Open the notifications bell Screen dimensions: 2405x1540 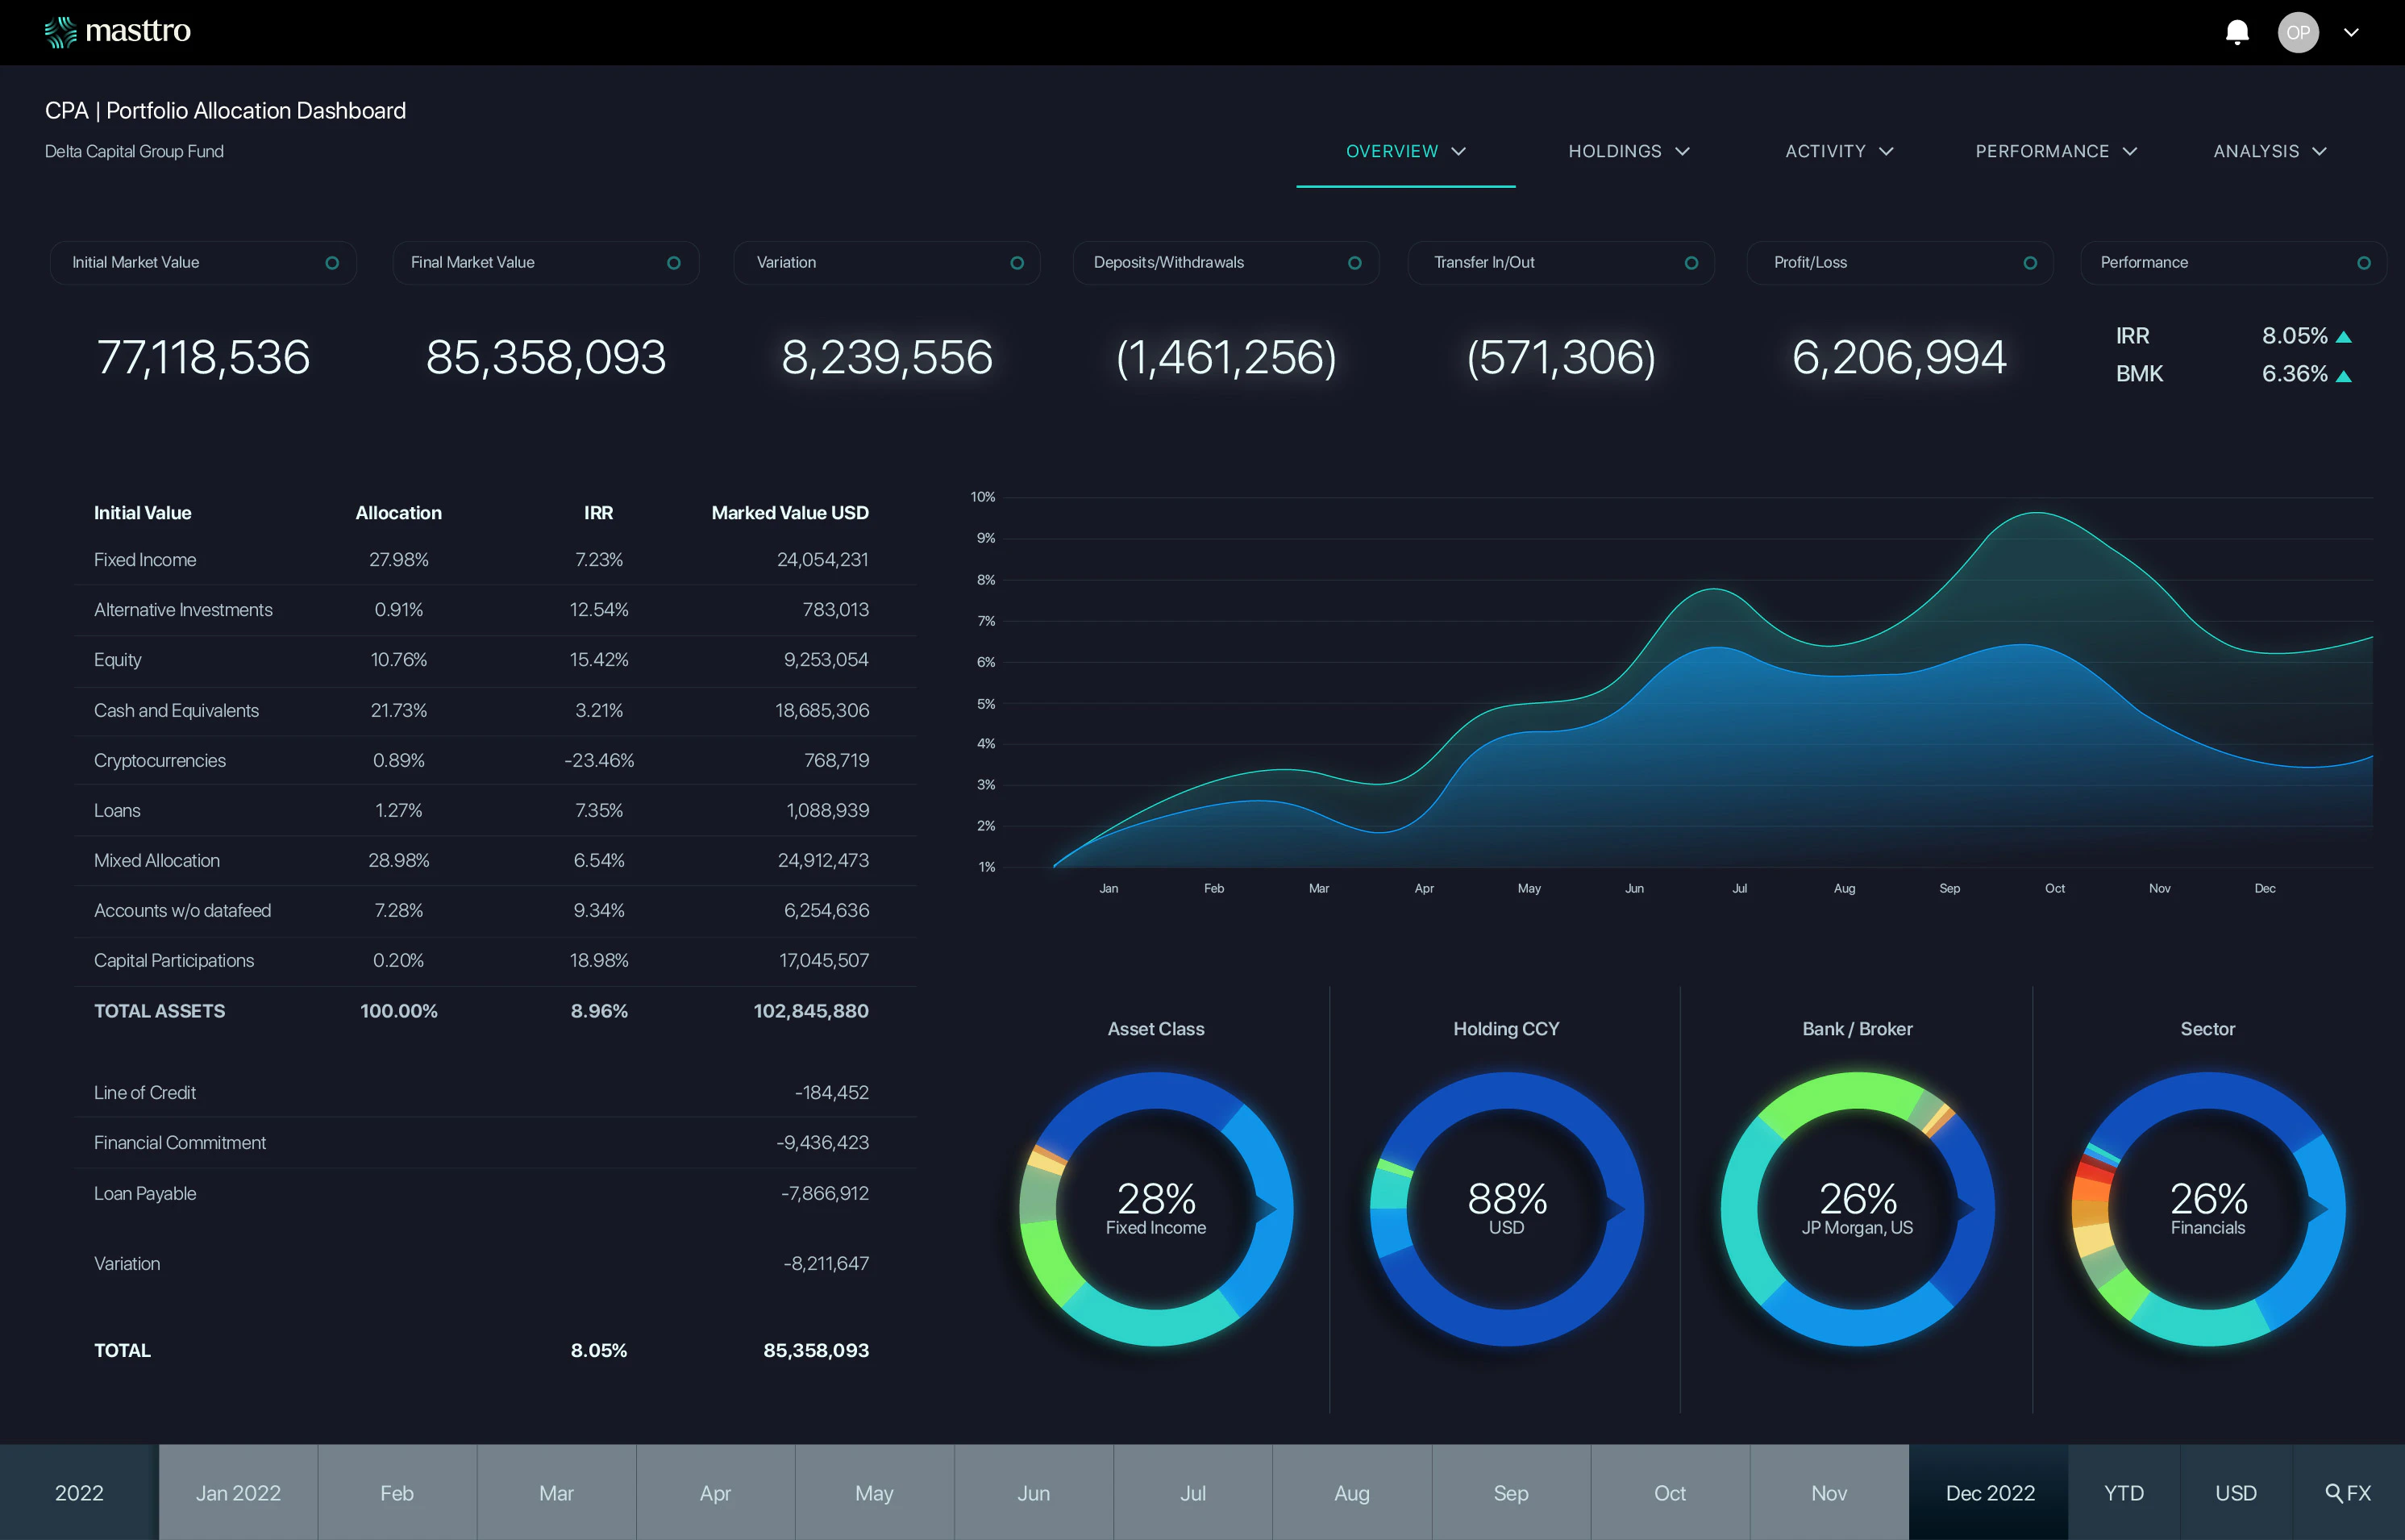tap(2237, 32)
